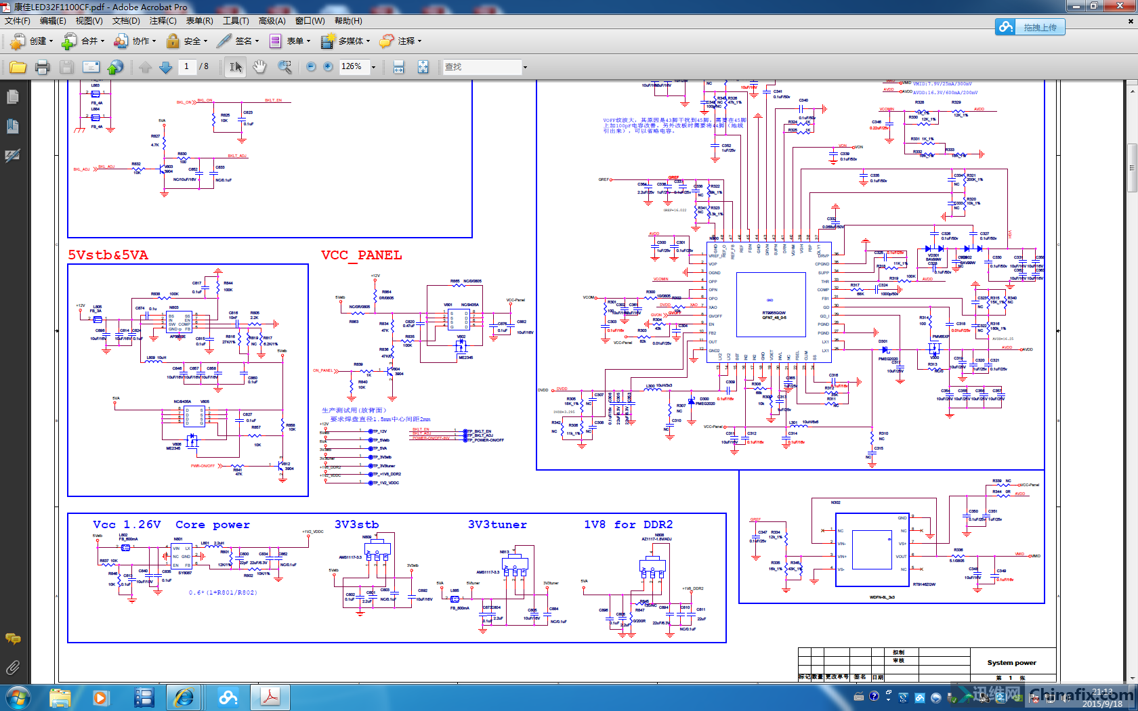Open the 文档(D) menu
1138x711 pixels.
tap(126, 21)
